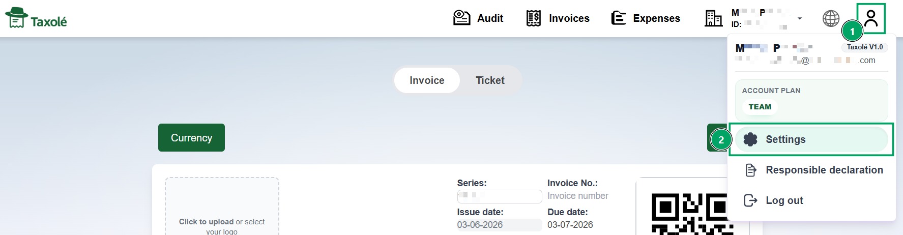Click the Expenses icon
Viewport: 903px width, 235px height.
coord(618,18)
